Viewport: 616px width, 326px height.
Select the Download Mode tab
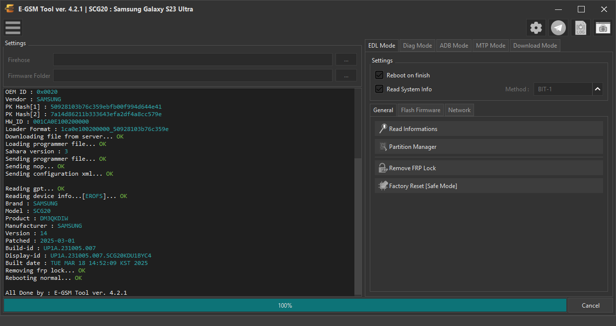coord(535,46)
